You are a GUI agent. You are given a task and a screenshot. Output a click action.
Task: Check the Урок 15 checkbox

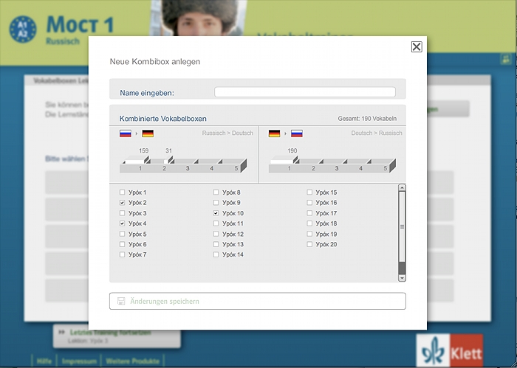pyautogui.click(x=309, y=192)
